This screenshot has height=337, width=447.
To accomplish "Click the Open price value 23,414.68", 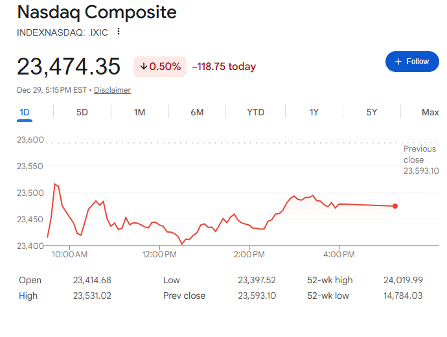I will (93, 280).
